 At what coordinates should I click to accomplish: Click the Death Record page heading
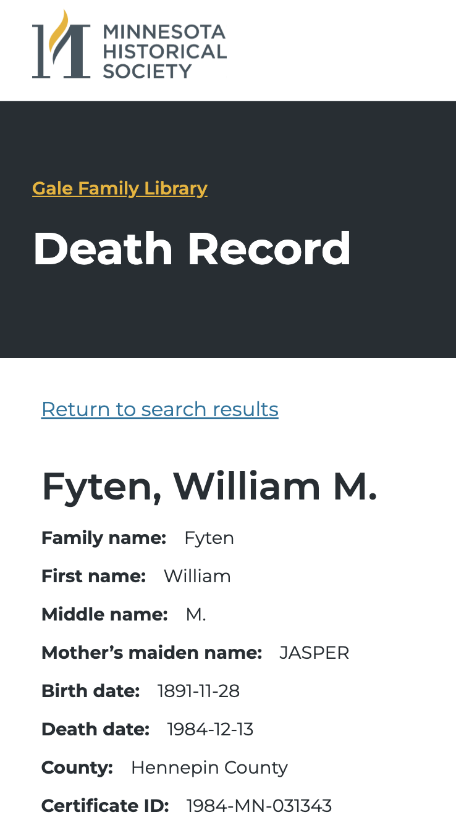click(192, 249)
